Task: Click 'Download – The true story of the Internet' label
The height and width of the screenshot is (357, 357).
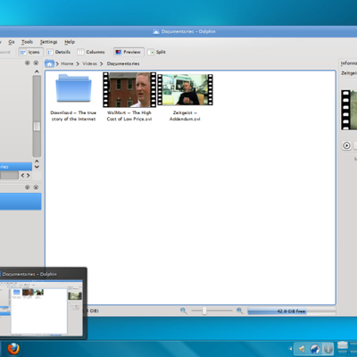Action: (73, 116)
